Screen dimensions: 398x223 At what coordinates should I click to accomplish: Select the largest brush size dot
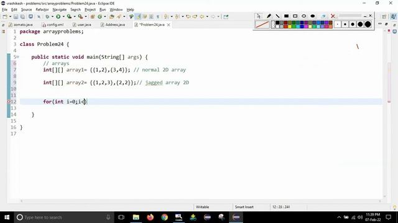[x=368, y=24]
